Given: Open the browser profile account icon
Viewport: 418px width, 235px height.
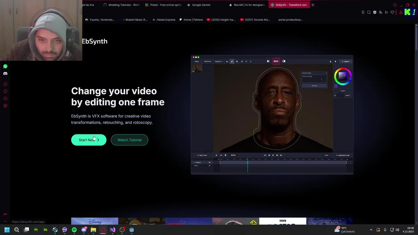Looking at the screenshot, I should [x=401, y=12].
